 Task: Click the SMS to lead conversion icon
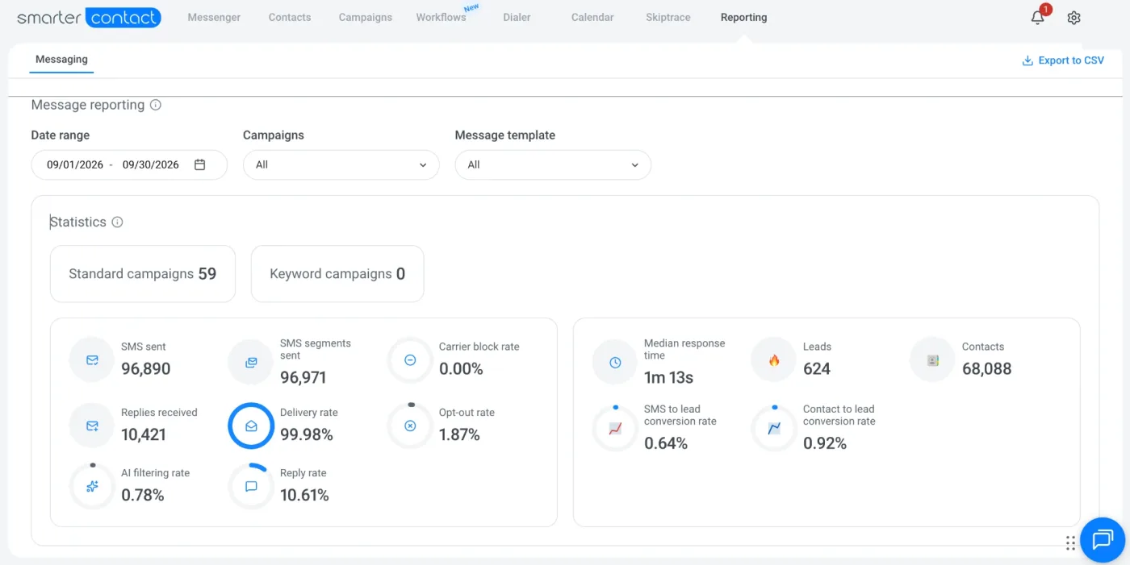coord(615,429)
